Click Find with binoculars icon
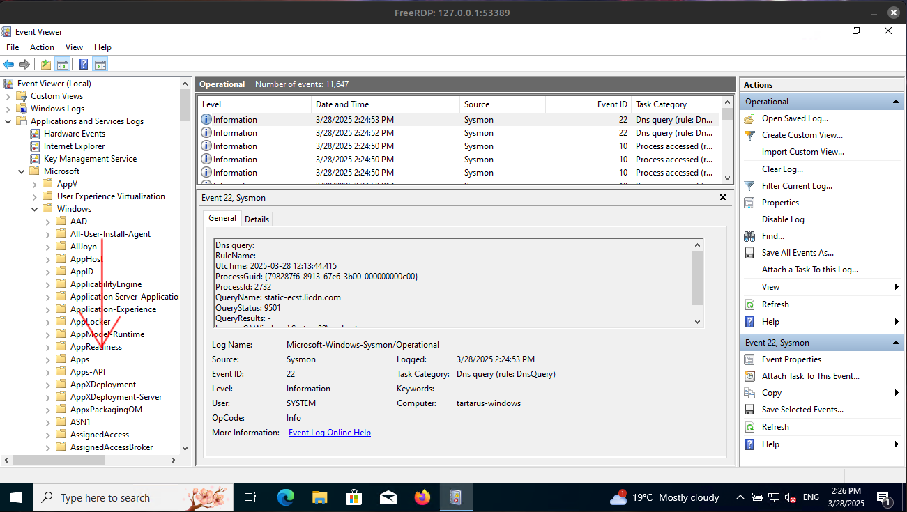 tap(772, 236)
